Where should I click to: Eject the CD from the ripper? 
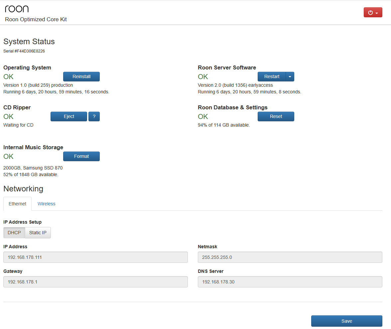[69, 116]
